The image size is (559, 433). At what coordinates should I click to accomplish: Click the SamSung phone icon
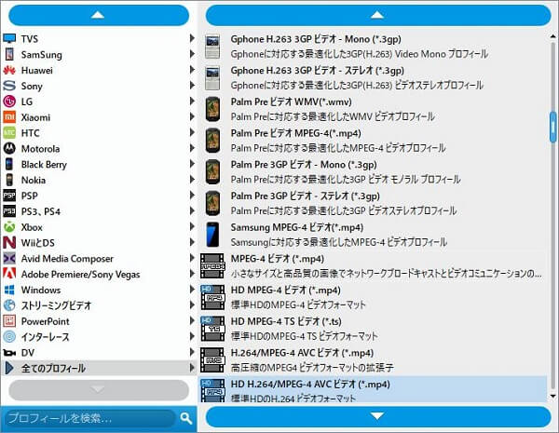(9, 54)
